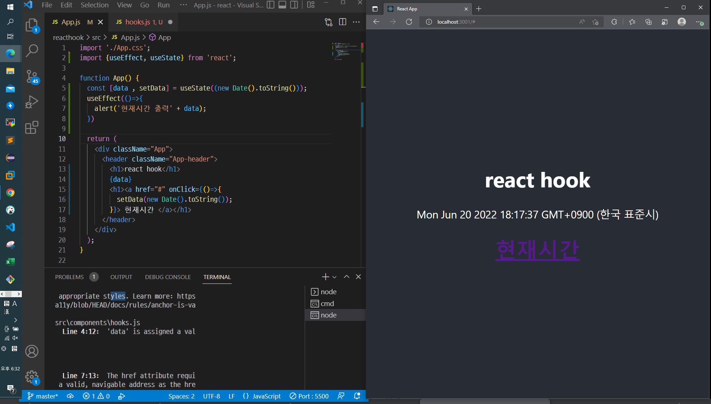Switch to the hooks.js editor tab
The width and height of the screenshot is (711, 404).
pyautogui.click(x=138, y=22)
